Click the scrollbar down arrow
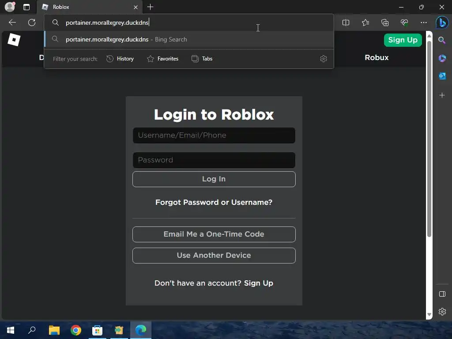Image resolution: width=452 pixels, height=339 pixels. tap(429, 314)
